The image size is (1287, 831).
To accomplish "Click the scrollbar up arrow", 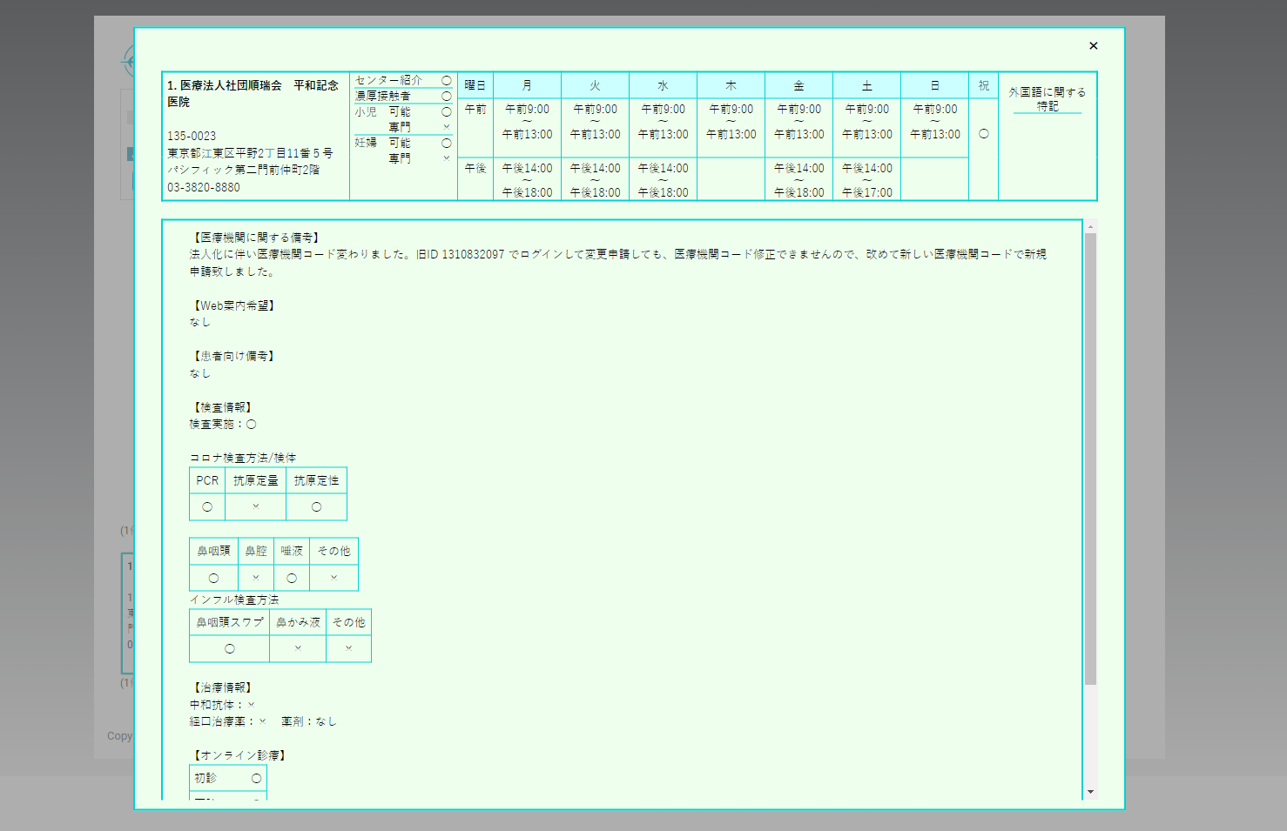I will tap(1090, 226).
